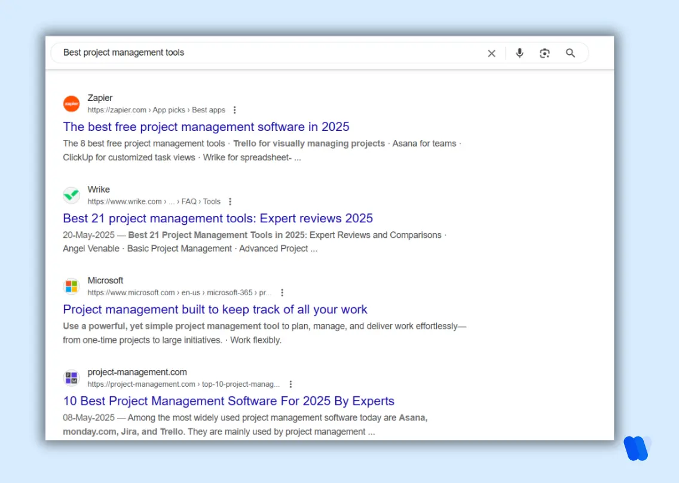Screen dimensions: 679x483
Task: Open three-dot options for project-management.com result
Action: pyautogui.click(x=290, y=384)
